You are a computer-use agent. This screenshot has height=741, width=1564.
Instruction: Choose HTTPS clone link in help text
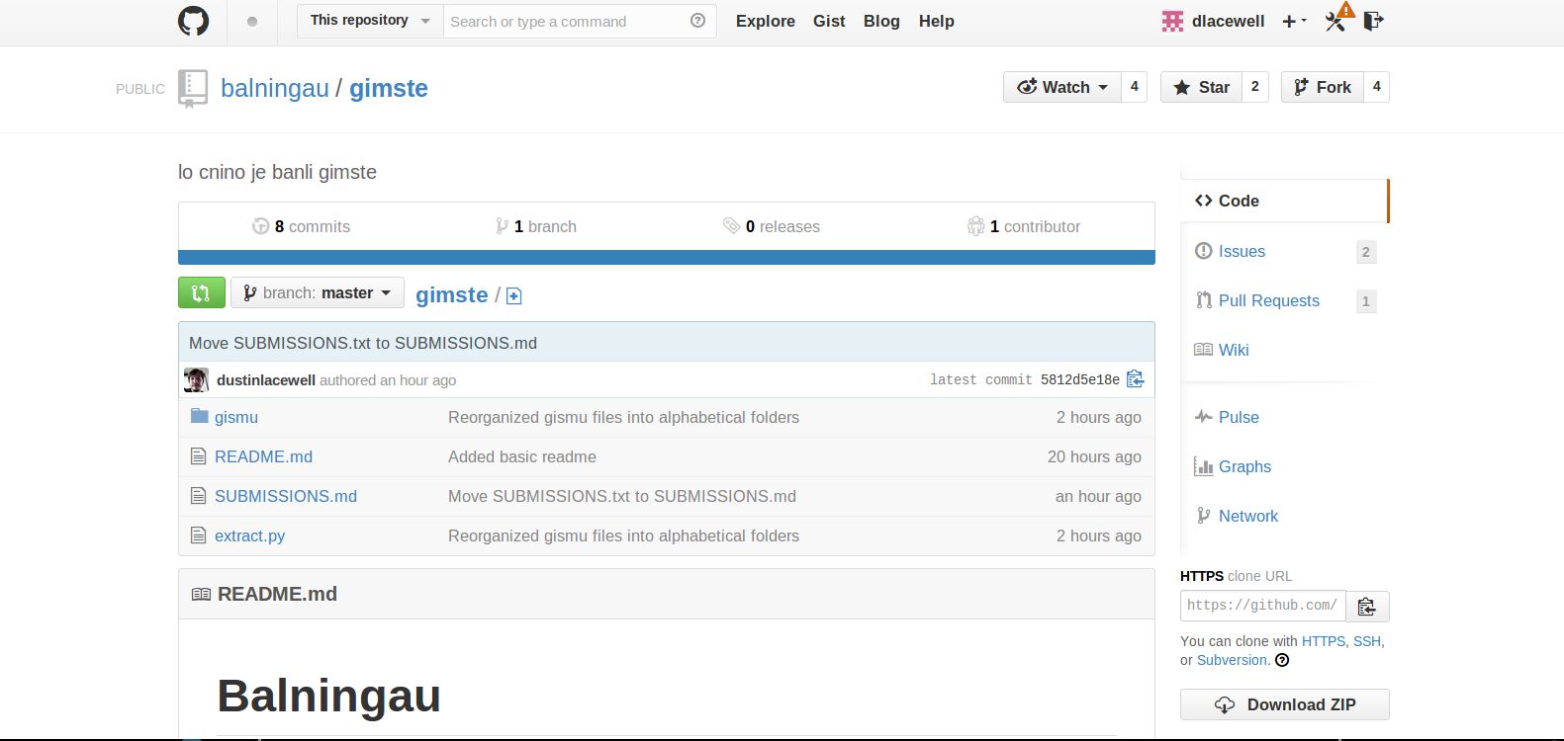click(1324, 641)
